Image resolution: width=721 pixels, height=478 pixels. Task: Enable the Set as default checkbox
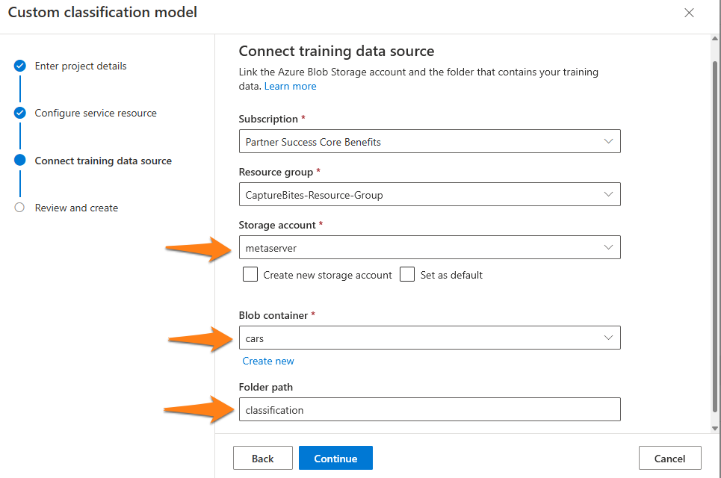[407, 274]
